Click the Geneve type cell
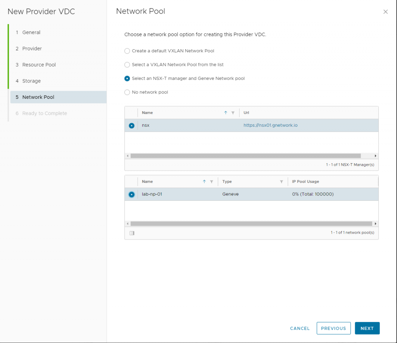 230,194
